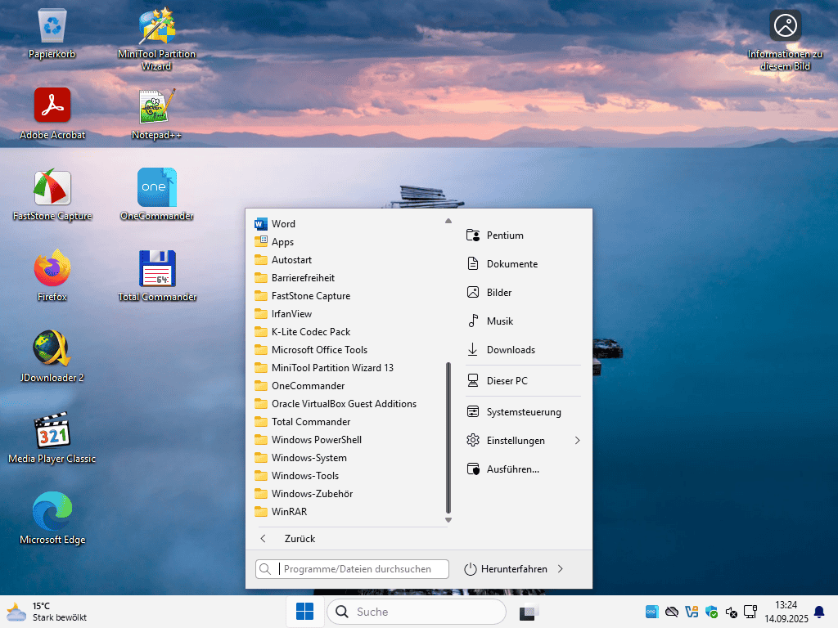Click the program list scroll-up arrow
This screenshot has height=628, width=838.
coord(448,221)
